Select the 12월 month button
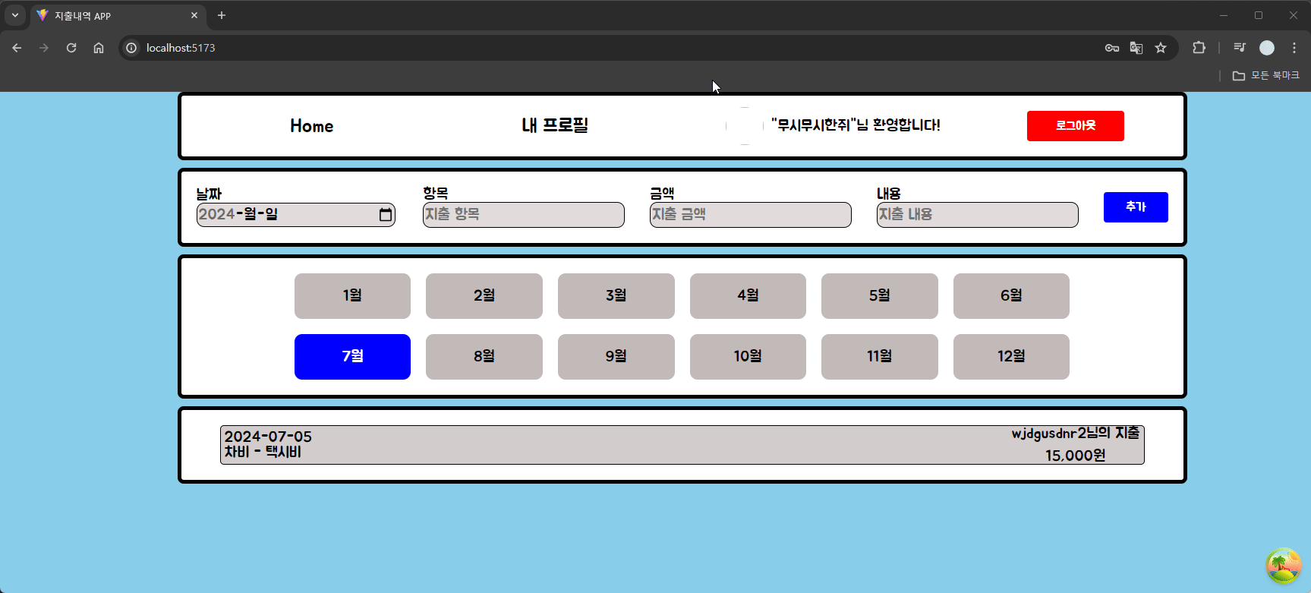Screen dimensions: 1311x593 click(1011, 357)
